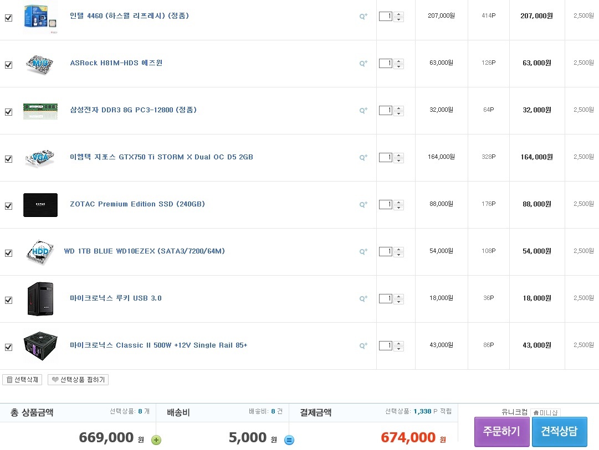Click the Q+ icon beside WD 1TB BLUE
This screenshot has height=450, width=599.
(x=364, y=251)
